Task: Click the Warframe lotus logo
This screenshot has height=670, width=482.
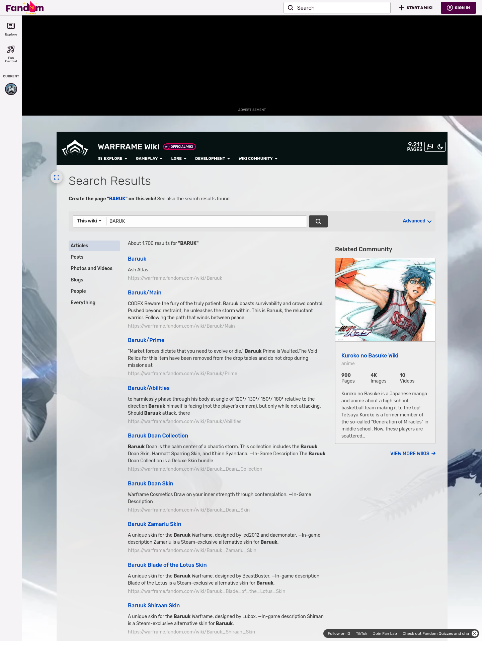Action: 75,148
